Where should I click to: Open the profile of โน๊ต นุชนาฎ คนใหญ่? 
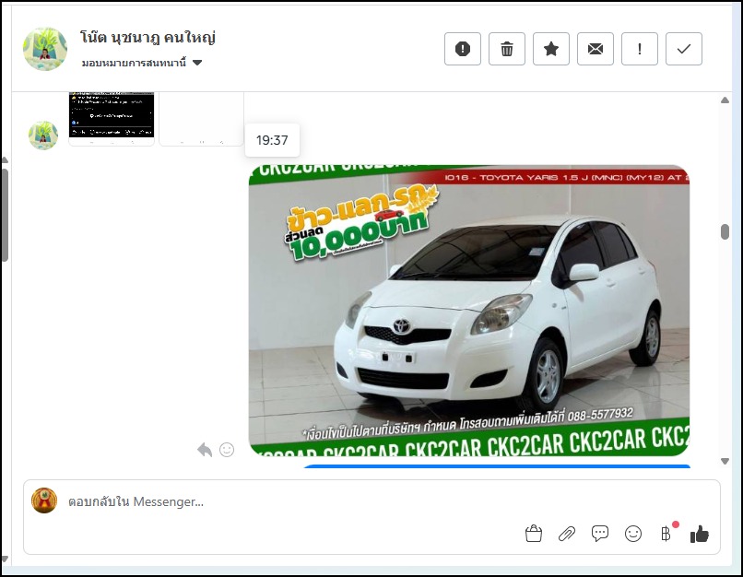coord(147,38)
